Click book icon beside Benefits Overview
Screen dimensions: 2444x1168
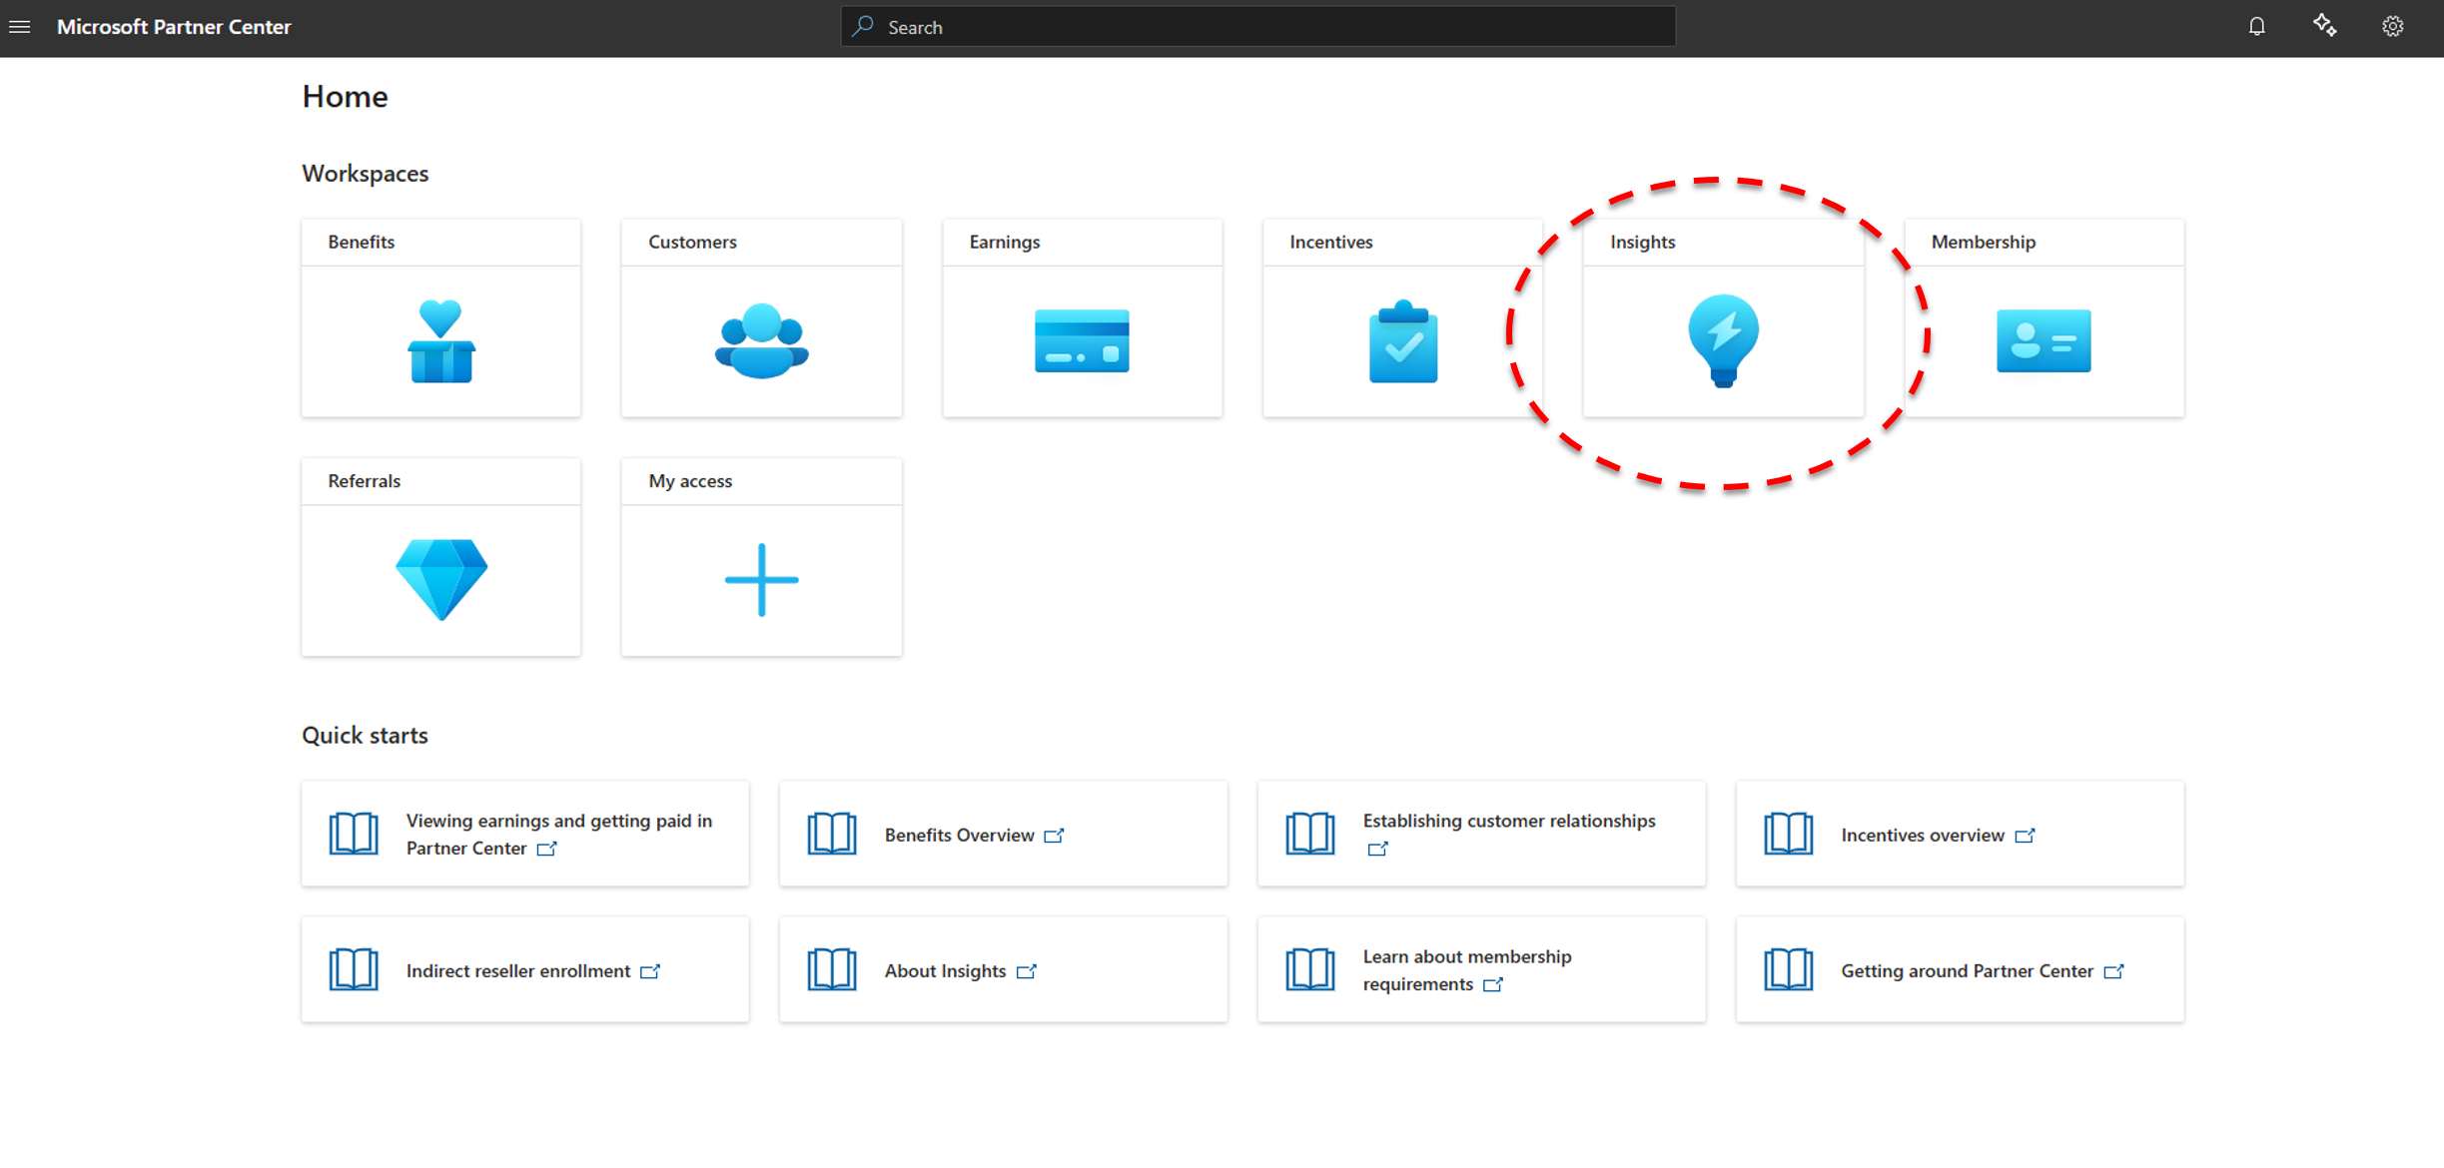point(832,834)
